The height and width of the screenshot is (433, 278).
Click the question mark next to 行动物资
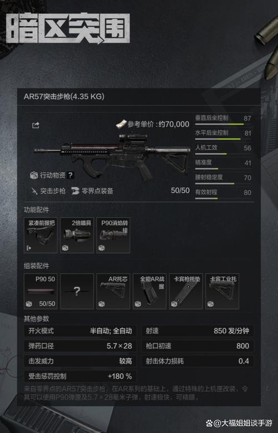71,175
